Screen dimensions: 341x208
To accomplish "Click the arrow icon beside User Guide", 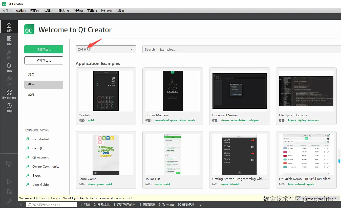I will [27, 184].
